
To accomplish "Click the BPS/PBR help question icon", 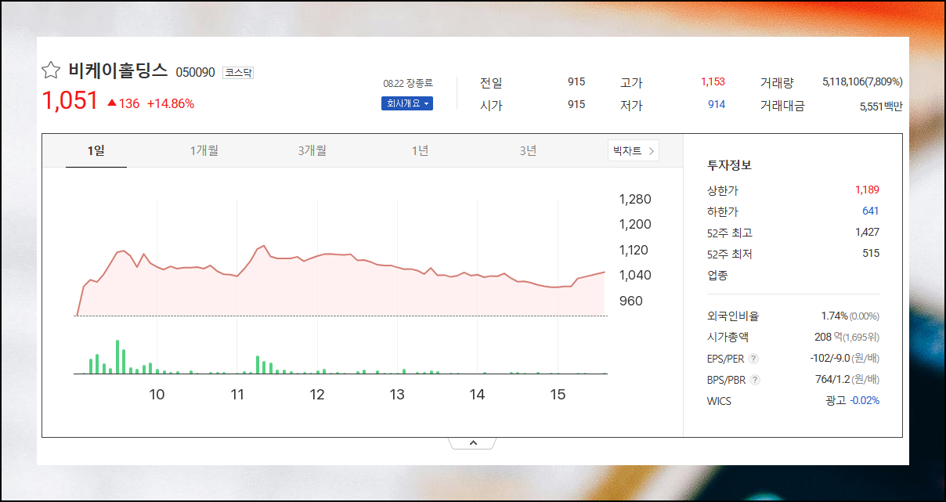I will click(755, 380).
